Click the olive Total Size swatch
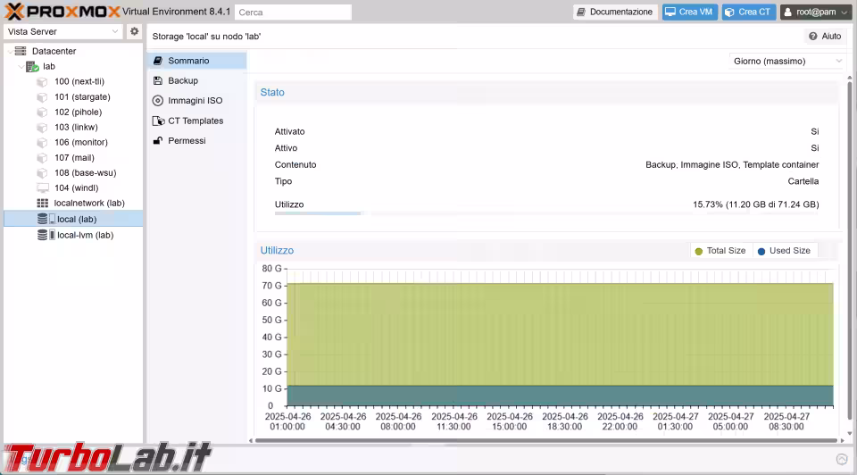This screenshot has width=857, height=475. pos(698,252)
